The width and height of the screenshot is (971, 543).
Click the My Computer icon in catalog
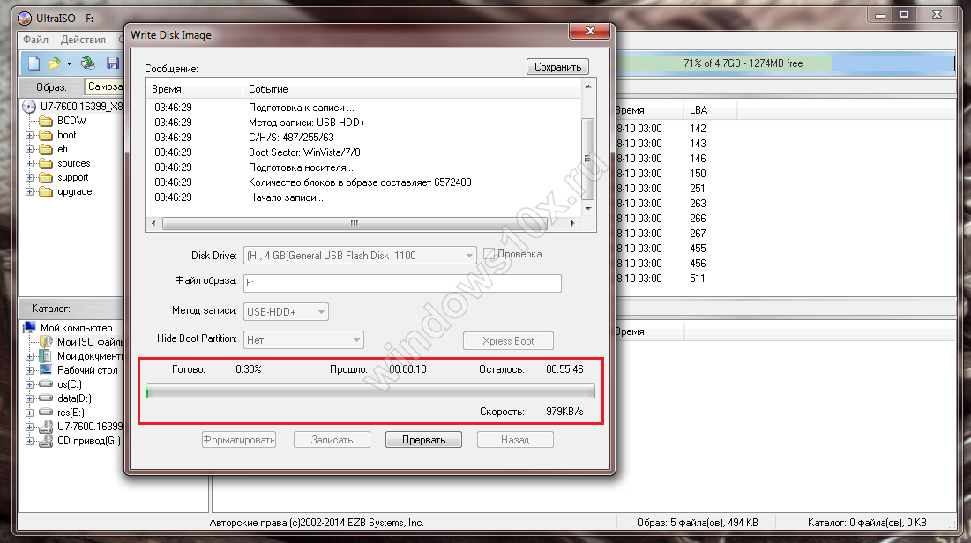tap(30, 328)
